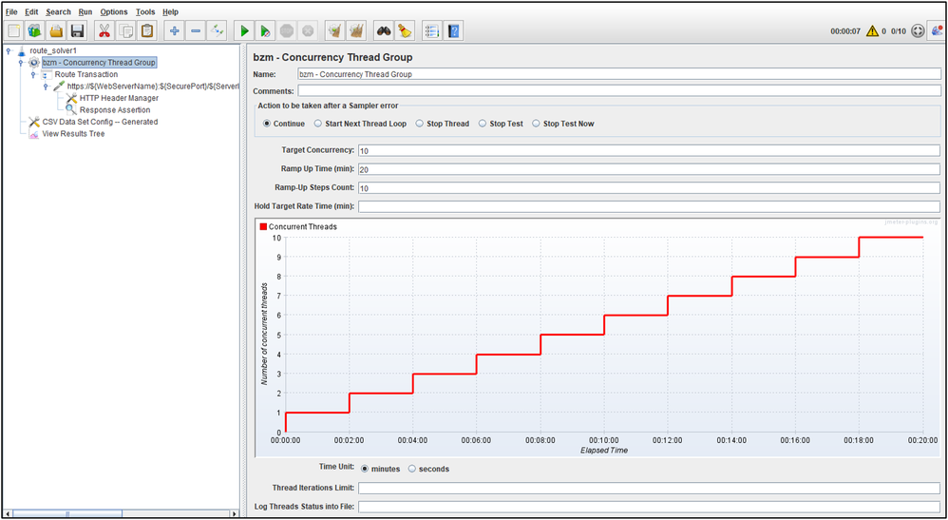This screenshot has height=520, width=948.
Task: Click the Search binoculars icon
Action: pyautogui.click(x=383, y=31)
